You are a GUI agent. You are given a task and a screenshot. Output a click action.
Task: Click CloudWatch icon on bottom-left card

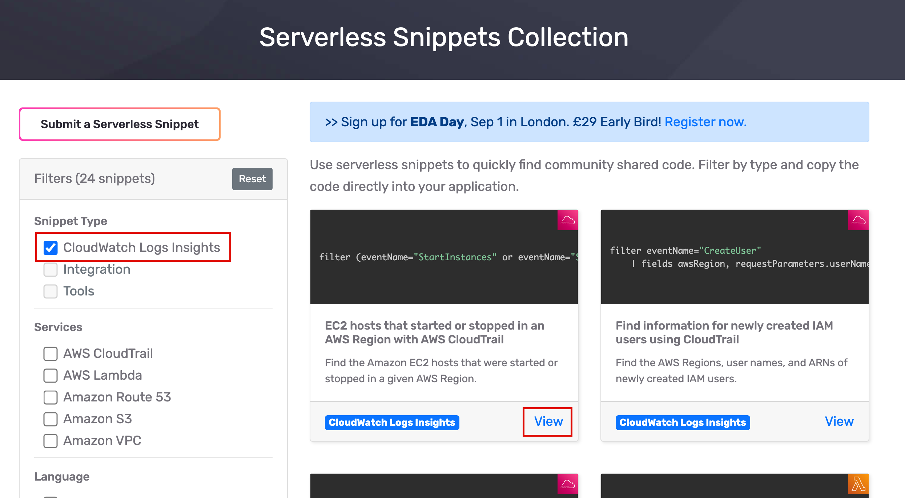point(567,484)
